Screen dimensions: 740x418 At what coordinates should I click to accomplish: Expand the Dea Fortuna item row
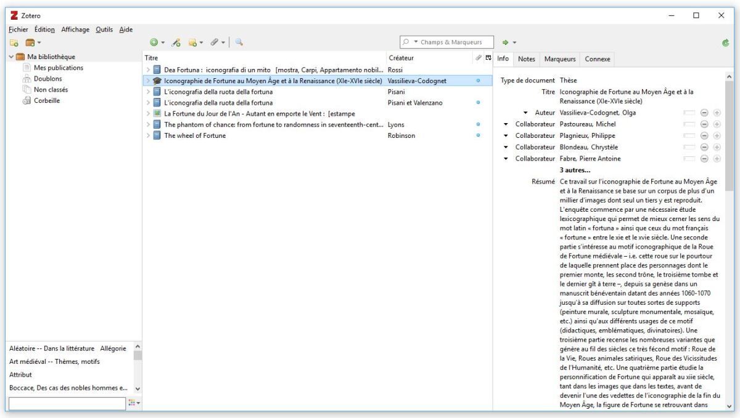(x=147, y=70)
